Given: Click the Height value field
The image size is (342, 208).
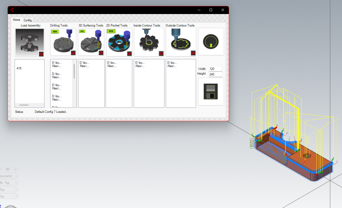Looking at the screenshot, I should 215,74.
